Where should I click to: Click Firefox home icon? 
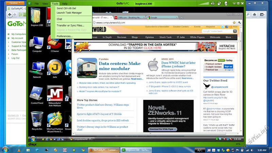point(254,15)
